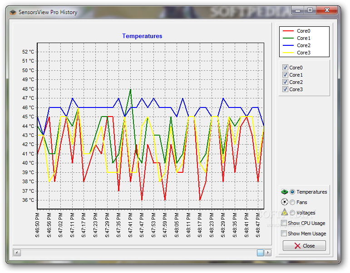
Task: Click the 5:46:50 PM time label
Action: (37, 225)
